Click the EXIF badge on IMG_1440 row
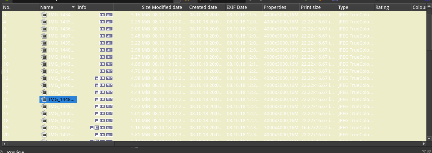Image resolution: width=432 pixels, height=153 pixels. click(109, 50)
